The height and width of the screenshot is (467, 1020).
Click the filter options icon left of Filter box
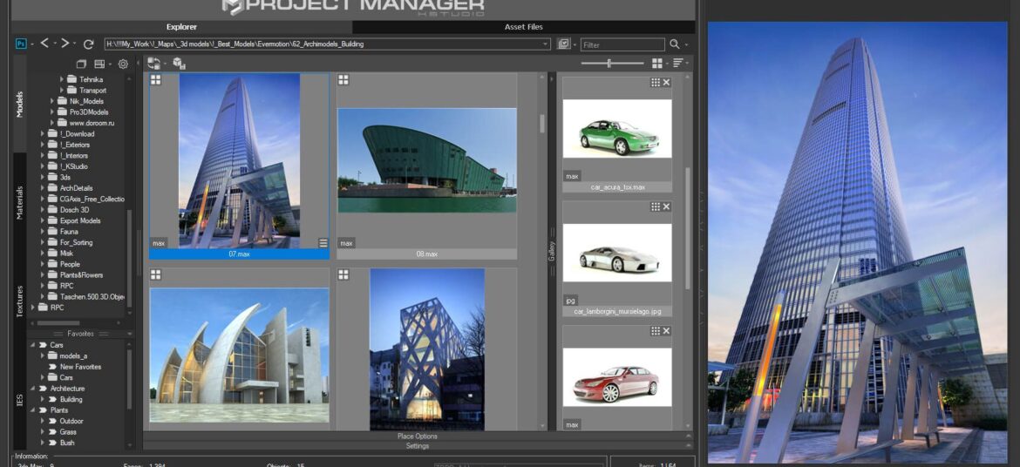click(x=563, y=44)
